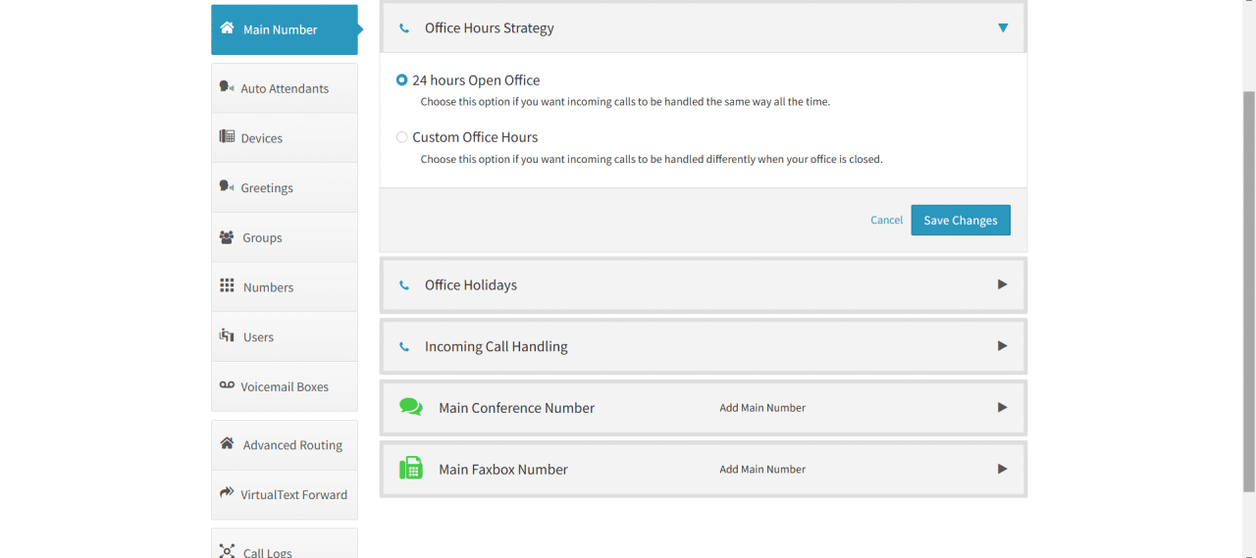
Task: Click the Auto Attendants speaking-head icon
Action: pos(227,87)
